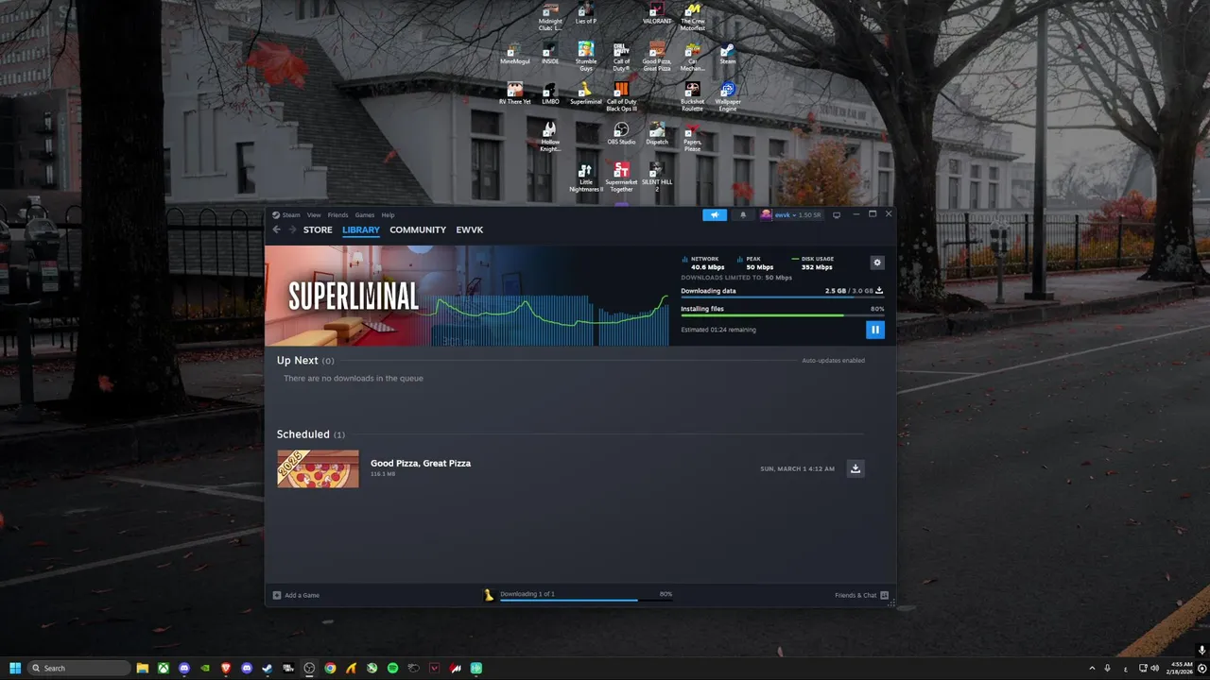Click the Superliminal banner image
Viewport: 1210px width, 680px height.
point(467,296)
